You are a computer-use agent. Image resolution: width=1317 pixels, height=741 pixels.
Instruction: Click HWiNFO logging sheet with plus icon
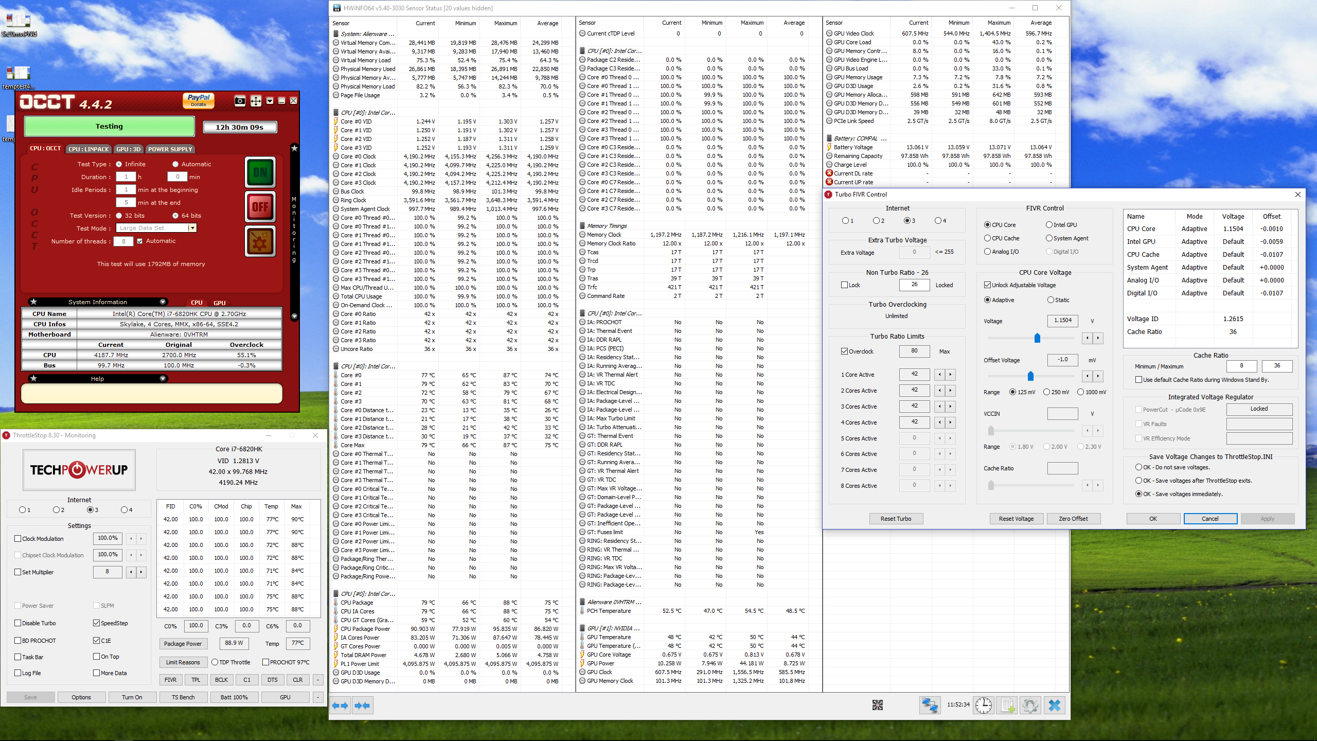pyautogui.click(x=1007, y=705)
